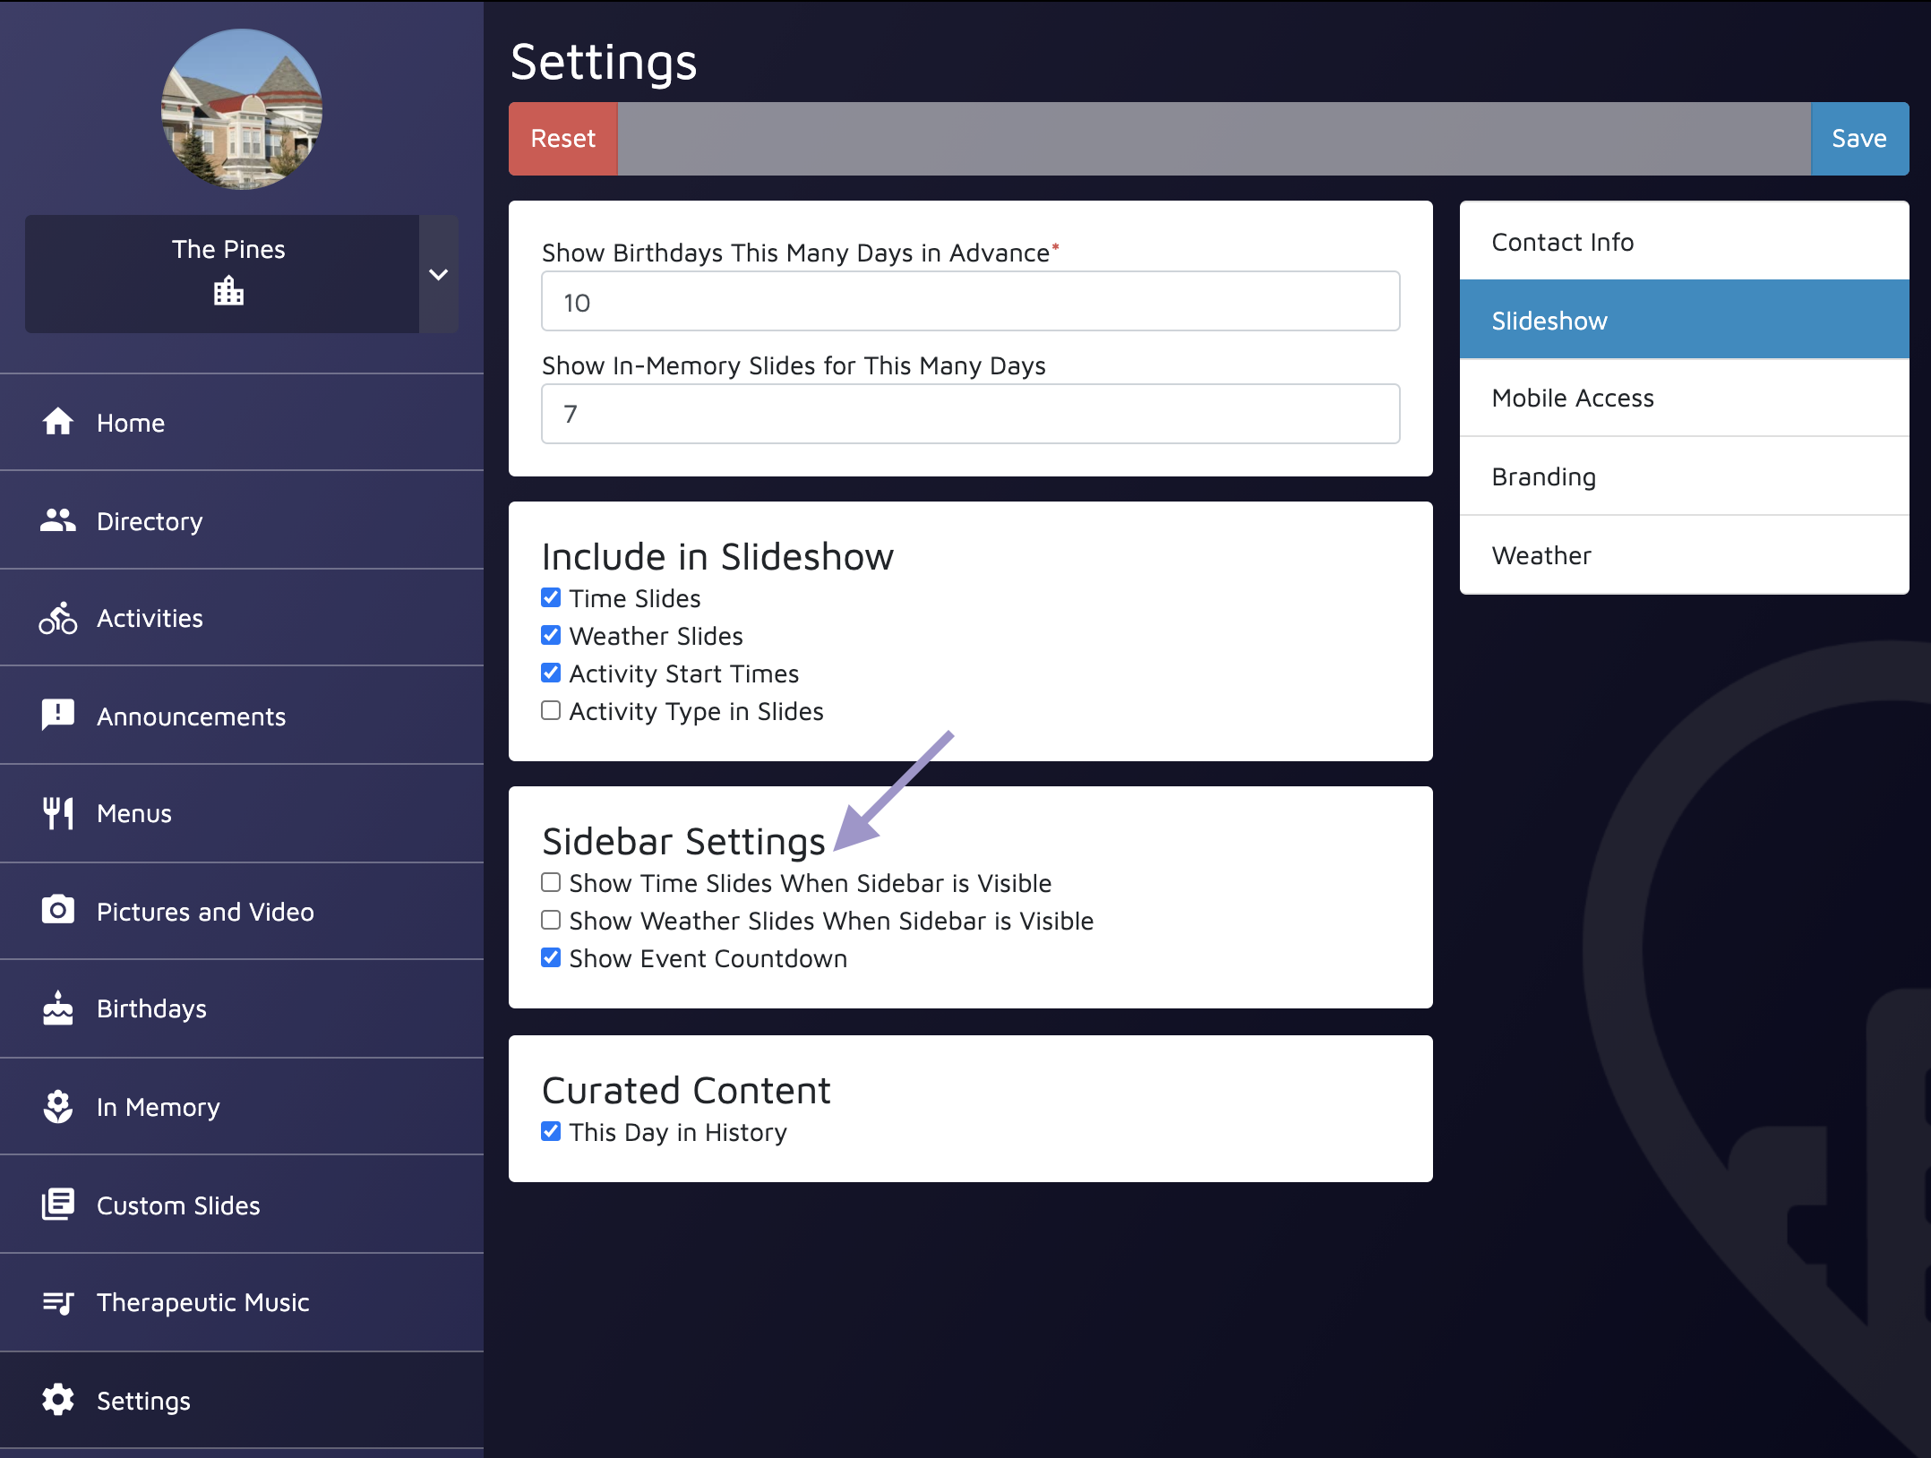
Task: Go to Weather settings tab
Action: pos(1684,554)
